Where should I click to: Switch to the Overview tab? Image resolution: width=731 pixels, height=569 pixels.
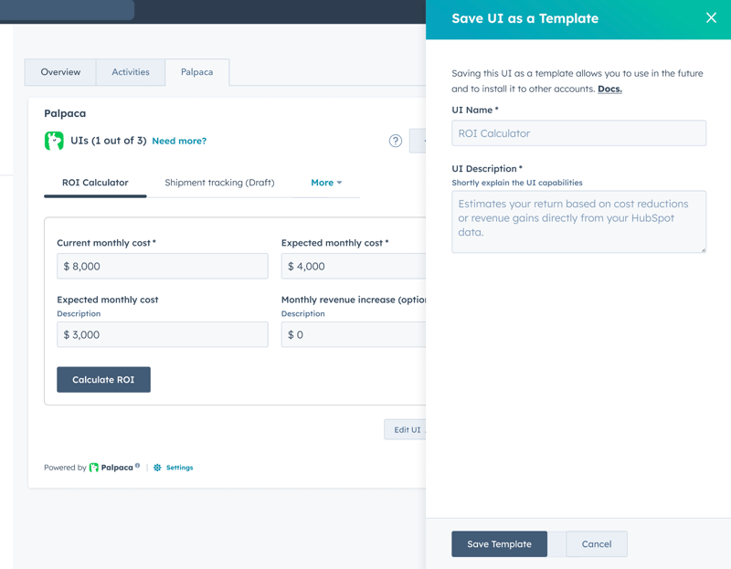tap(60, 72)
